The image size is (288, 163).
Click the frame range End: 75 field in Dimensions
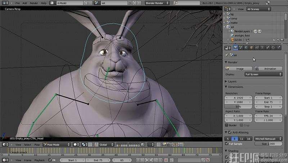(x=268, y=102)
